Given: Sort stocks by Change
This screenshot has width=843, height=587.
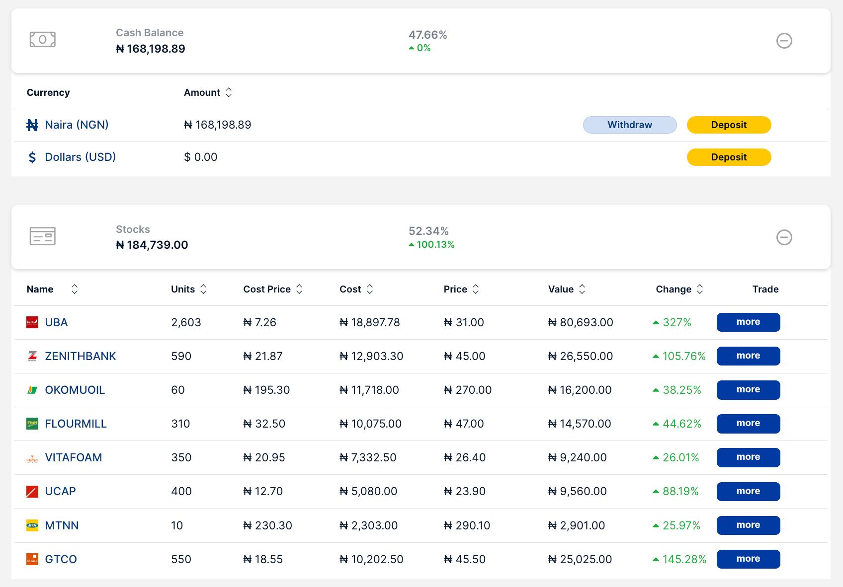Looking at the screenshot, I should coord(700,289).
